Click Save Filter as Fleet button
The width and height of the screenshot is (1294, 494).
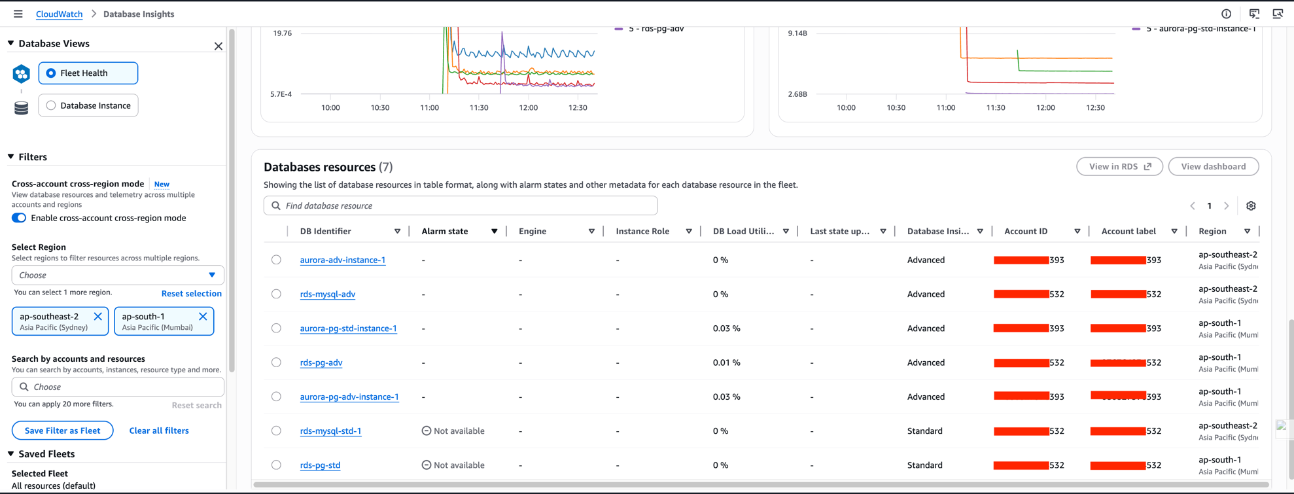tap(62, 431)
